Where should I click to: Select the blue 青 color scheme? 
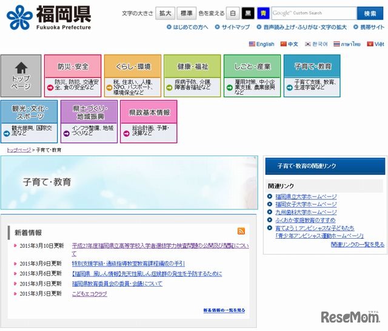[263, 13]
